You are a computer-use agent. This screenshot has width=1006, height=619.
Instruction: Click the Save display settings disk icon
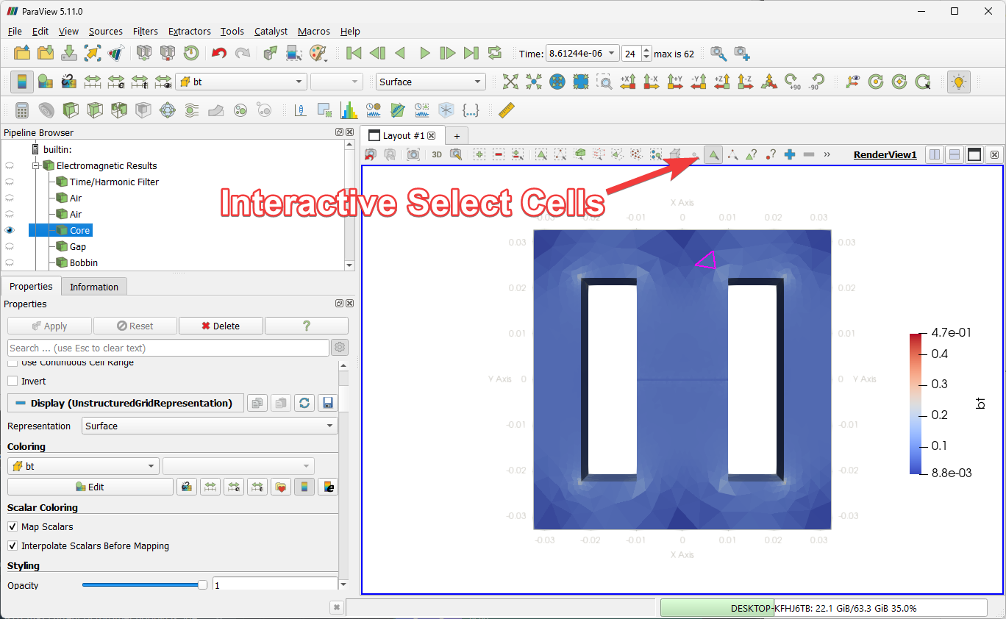[x=328, y=403]
